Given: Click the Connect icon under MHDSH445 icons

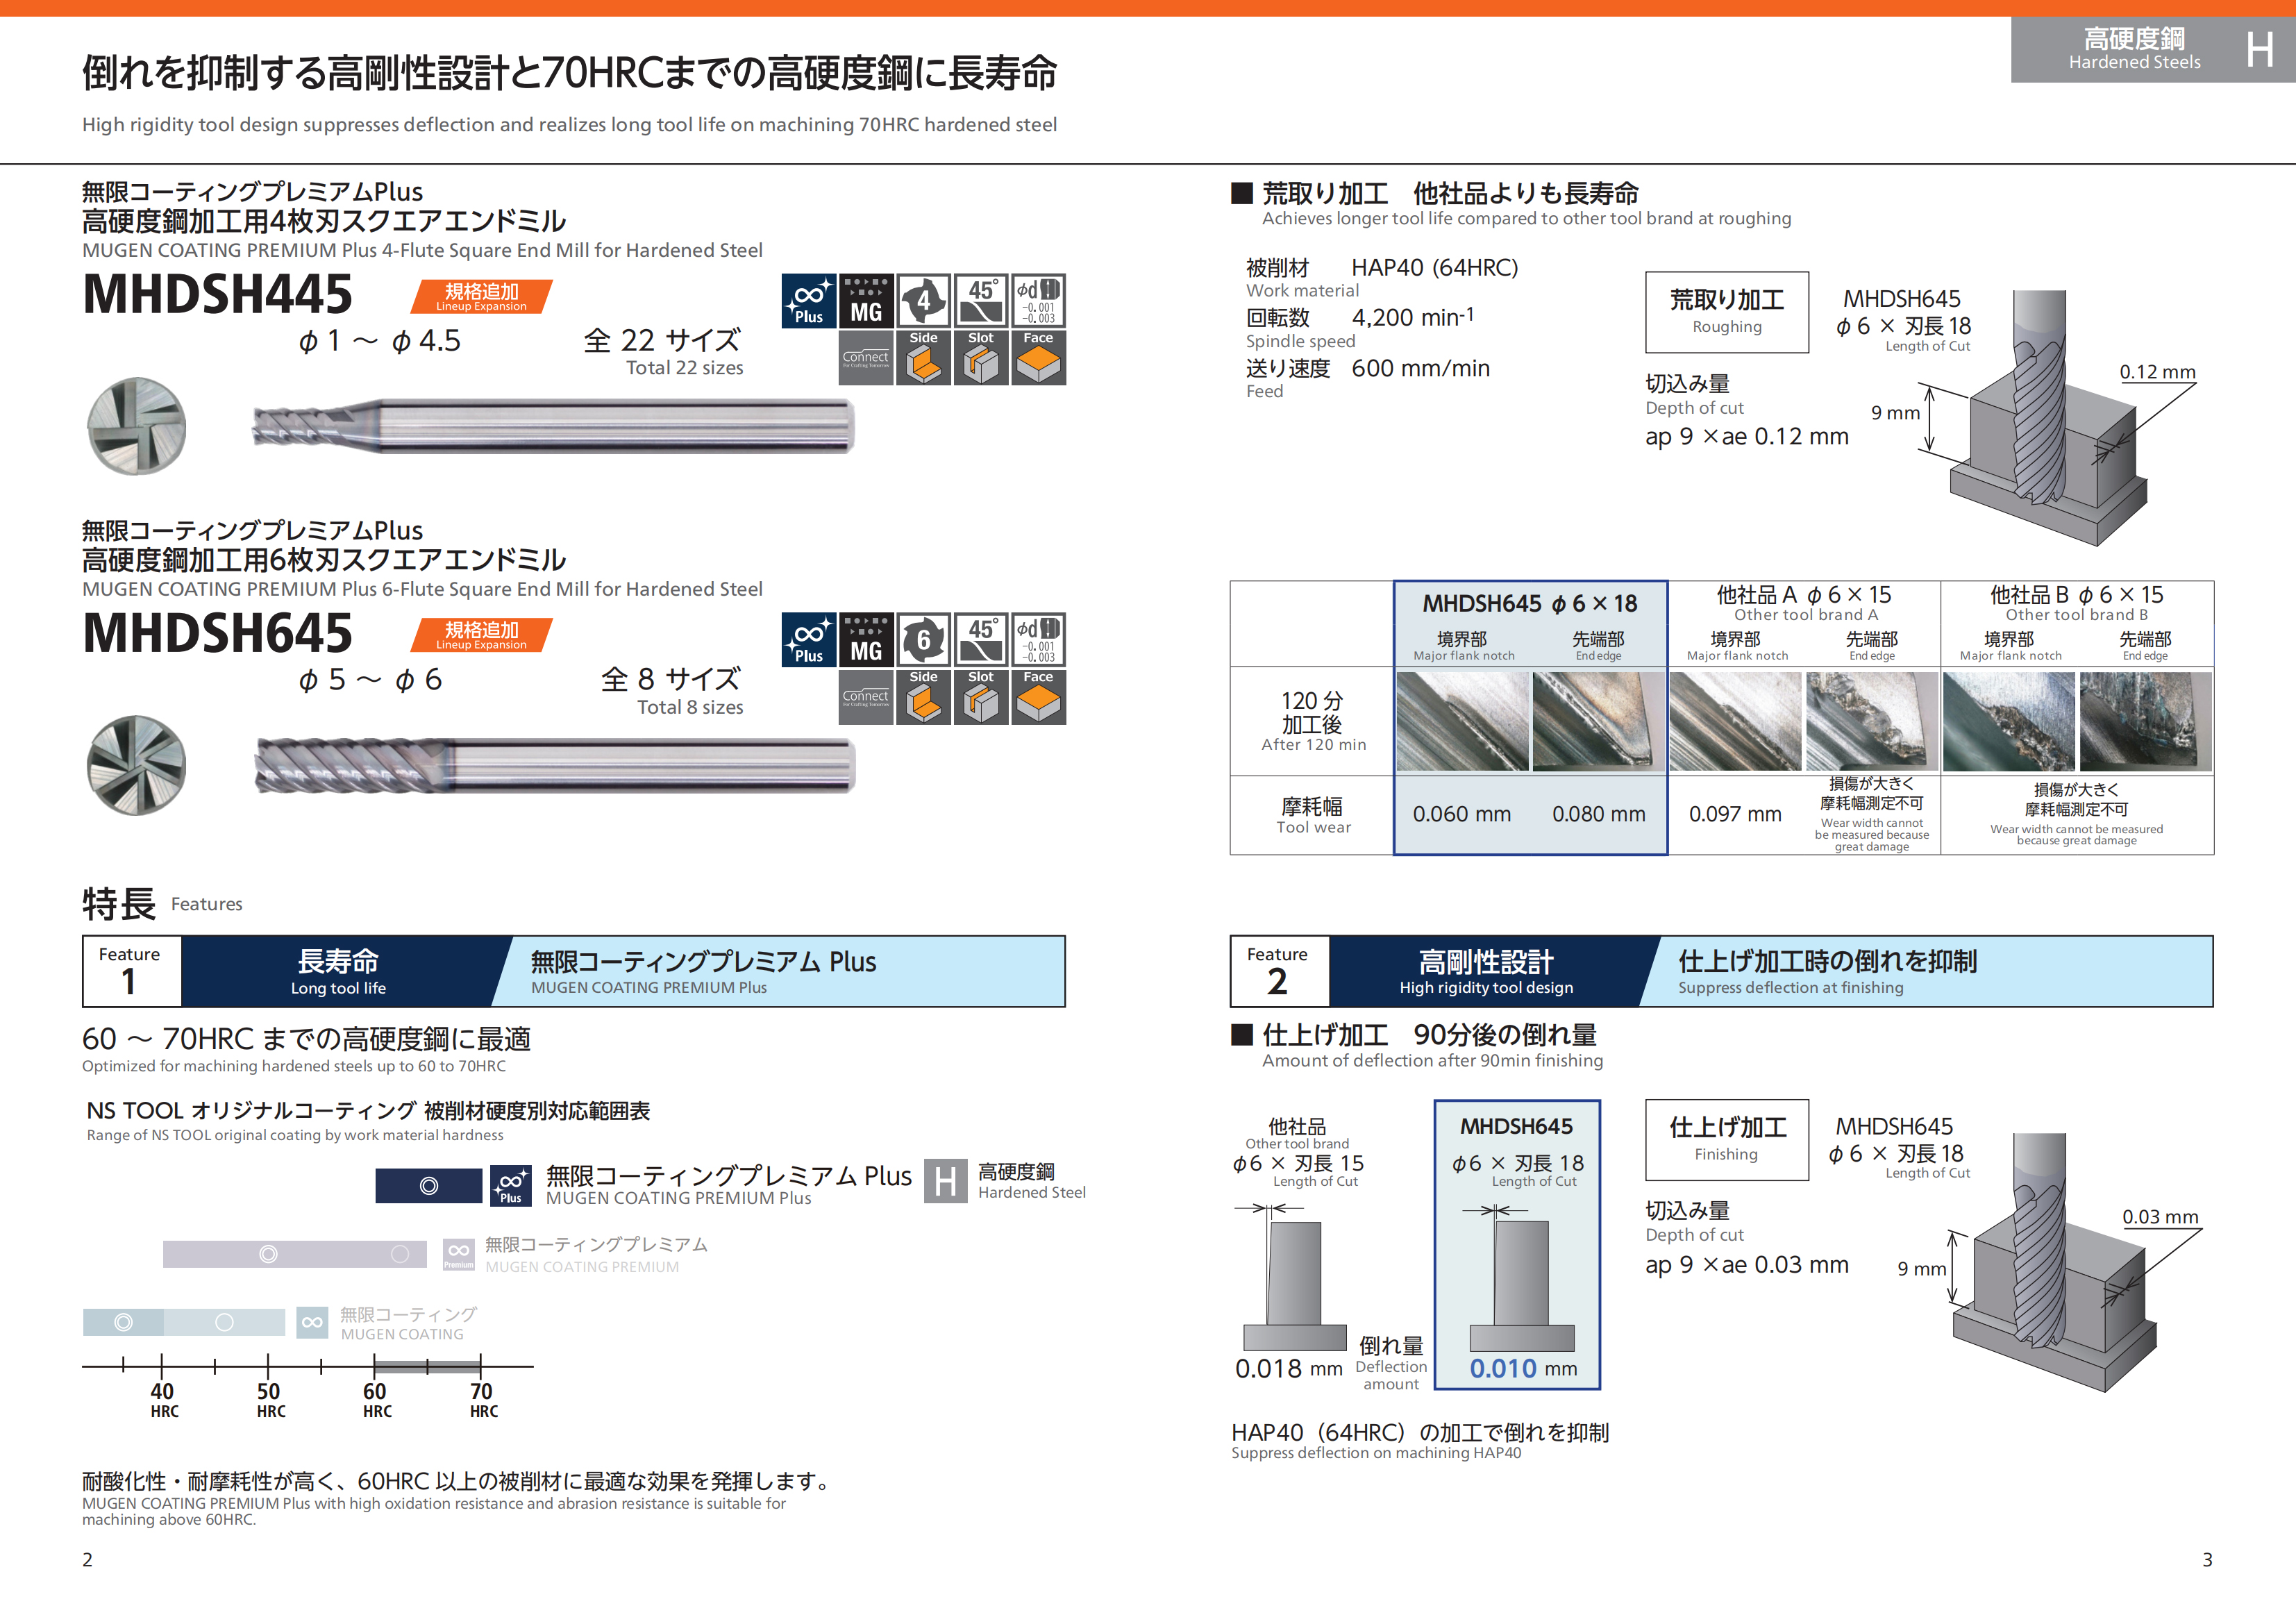Looking at the screenshot, I should point(866,358).
